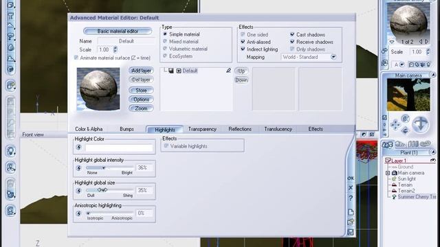440x247 pixels.
Task: Enable Variable highlights checkbox
Action: coord(166,146)
